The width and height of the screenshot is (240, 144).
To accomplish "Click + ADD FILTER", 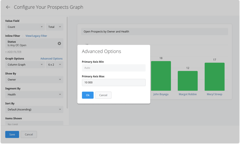I will click(13, 52).
